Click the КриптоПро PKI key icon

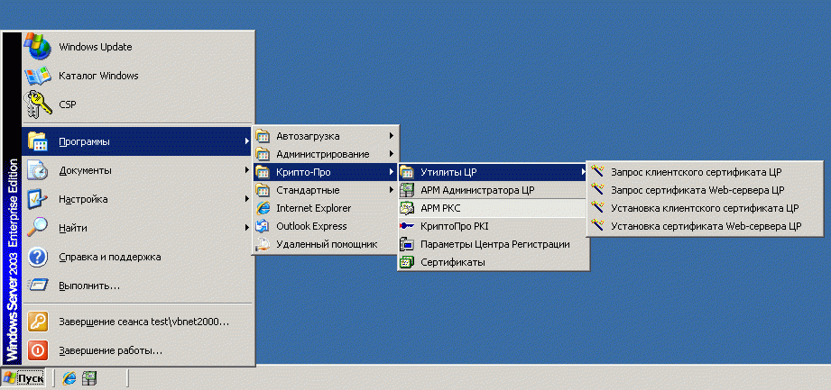(x=407, y=226)
